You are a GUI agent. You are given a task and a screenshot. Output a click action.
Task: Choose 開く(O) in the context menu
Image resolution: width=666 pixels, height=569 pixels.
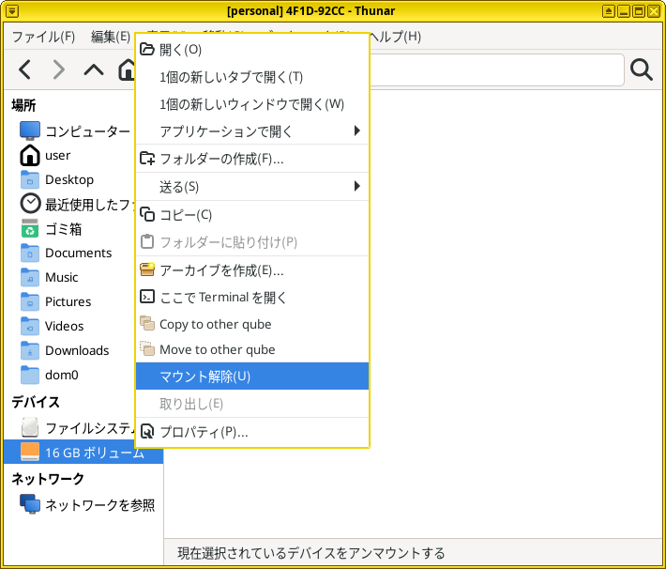point(252,50)
